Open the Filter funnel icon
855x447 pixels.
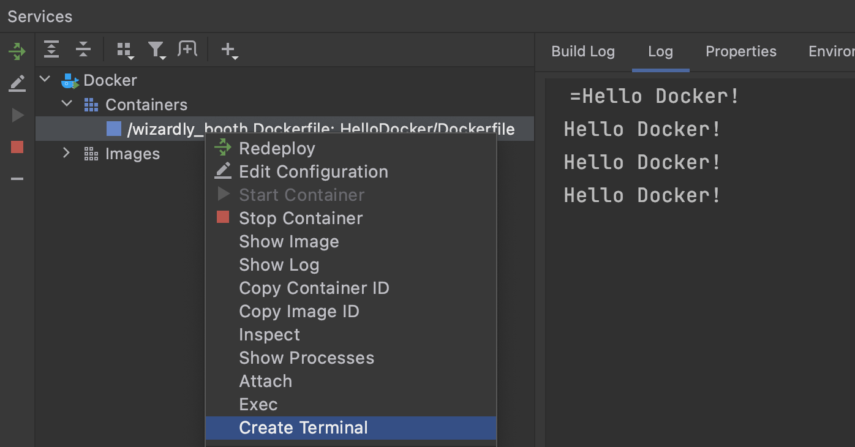tap(157, 50)
